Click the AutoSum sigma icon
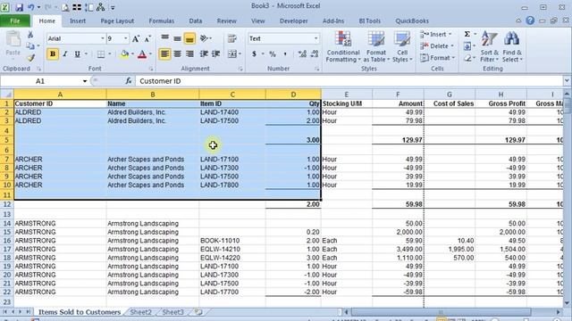Screen dimensions: 572x321 pyautogui.click(x=467, y=34)
